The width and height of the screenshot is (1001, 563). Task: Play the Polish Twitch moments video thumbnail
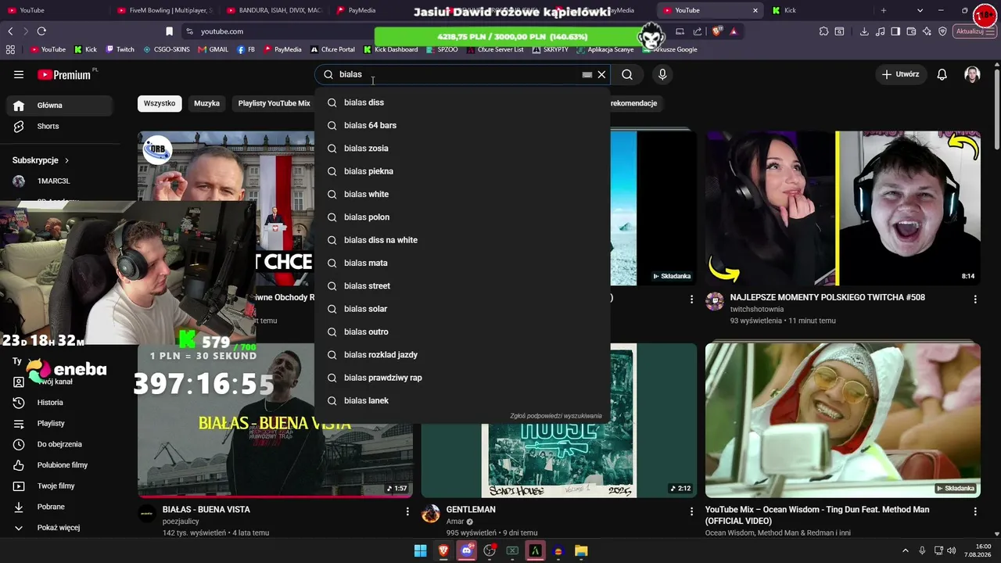[x=843, y=208]
